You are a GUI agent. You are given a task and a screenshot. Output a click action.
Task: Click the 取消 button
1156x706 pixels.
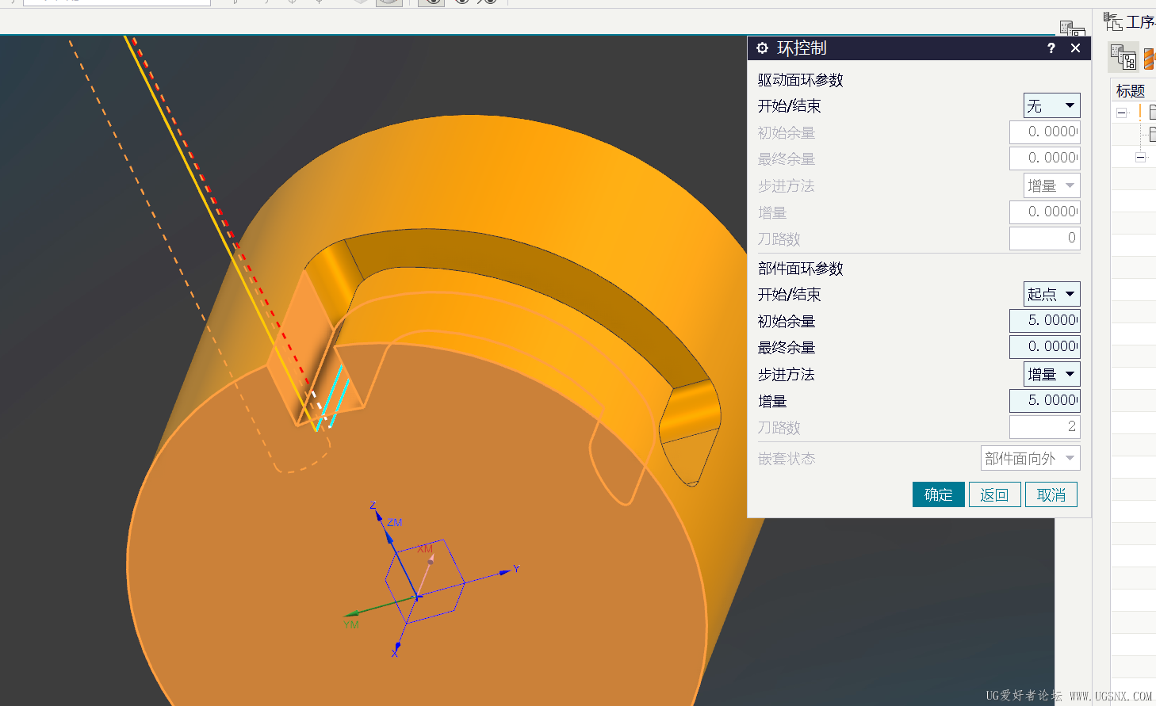coord(1051,494)
